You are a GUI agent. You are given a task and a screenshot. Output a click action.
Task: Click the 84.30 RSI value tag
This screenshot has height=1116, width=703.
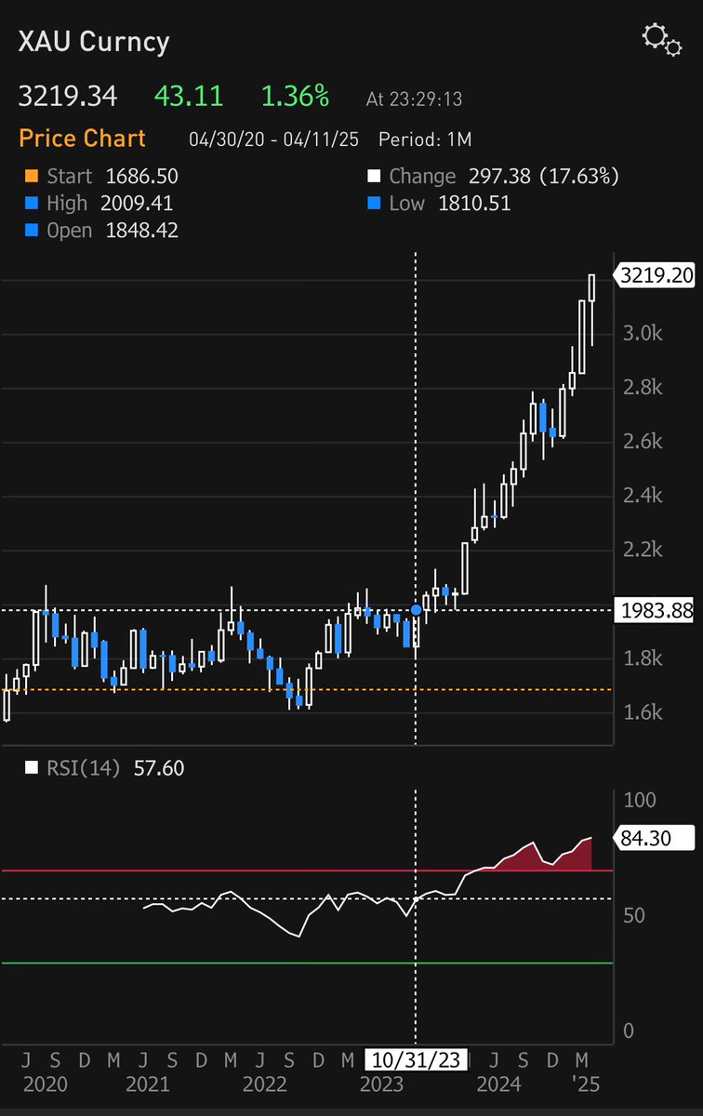click(x=655, y=837)
